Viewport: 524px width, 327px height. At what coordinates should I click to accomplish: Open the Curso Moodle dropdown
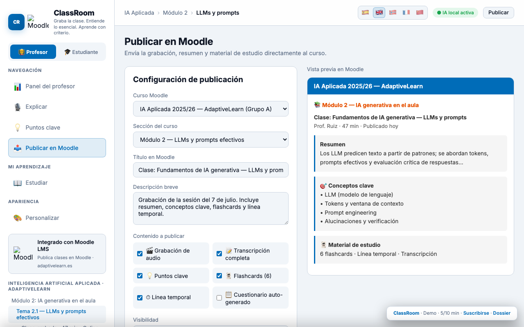(211, 109)
